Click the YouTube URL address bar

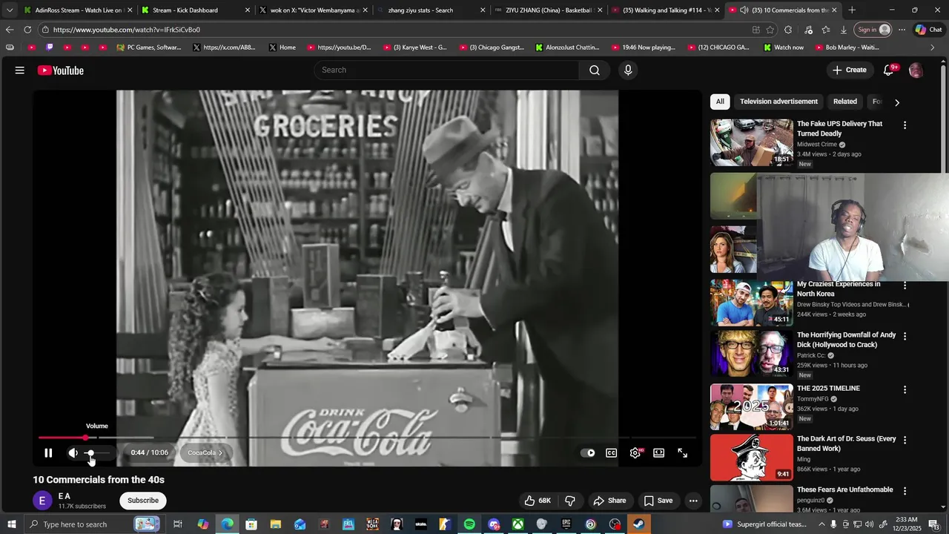coord(393,30)
